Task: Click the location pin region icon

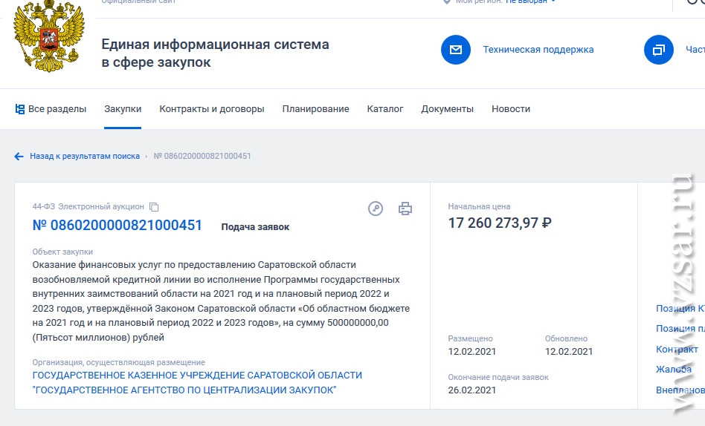Action: tap(446, 1)
